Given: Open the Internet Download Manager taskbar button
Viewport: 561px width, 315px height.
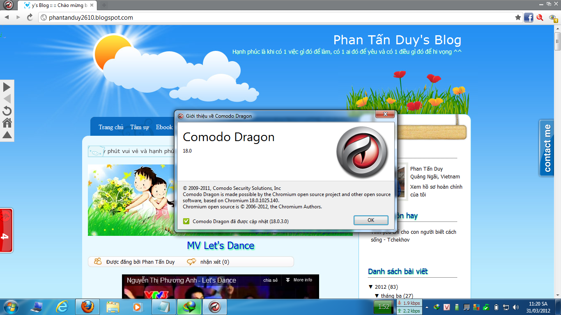Looking at the screenshot, I should tap(189, 306).
